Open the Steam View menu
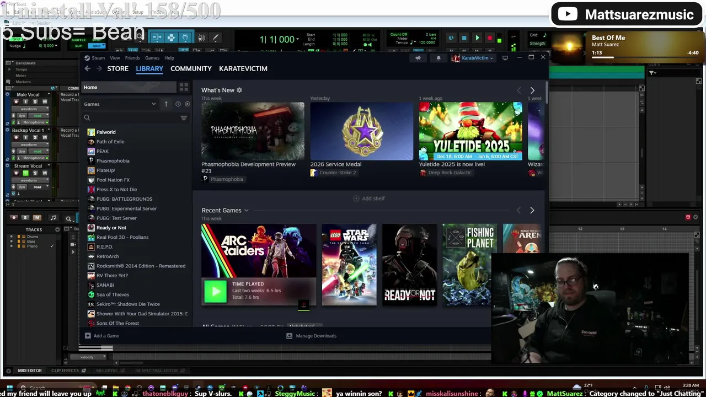This screenshot has height=397, width=706. [115, 58]
